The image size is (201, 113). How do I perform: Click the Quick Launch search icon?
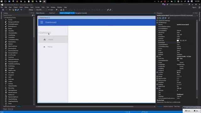(189, 4)
